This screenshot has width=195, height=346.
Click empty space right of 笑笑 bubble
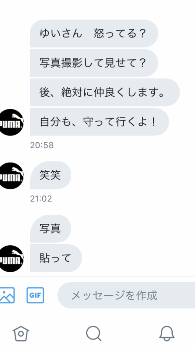point(133,175)
